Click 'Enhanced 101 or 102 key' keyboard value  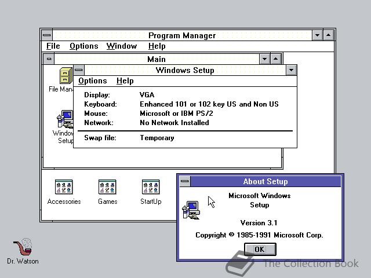[209, 104]
